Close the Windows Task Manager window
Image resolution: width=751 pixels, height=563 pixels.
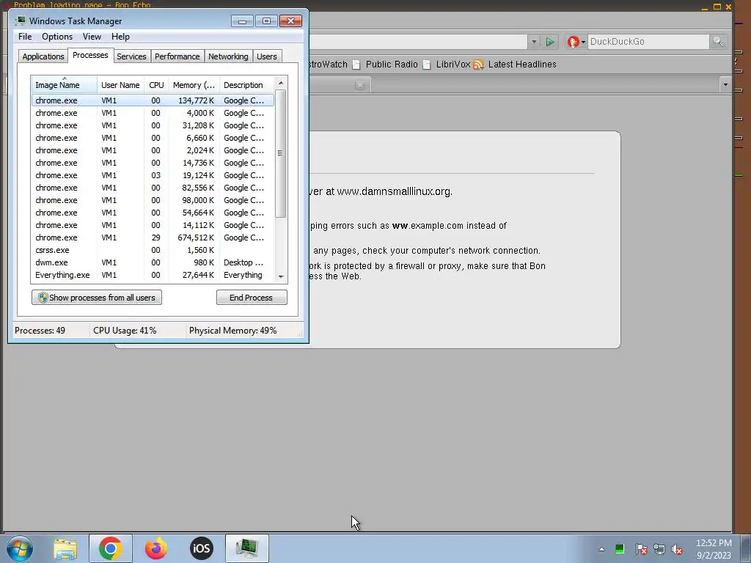pos(290,21)
